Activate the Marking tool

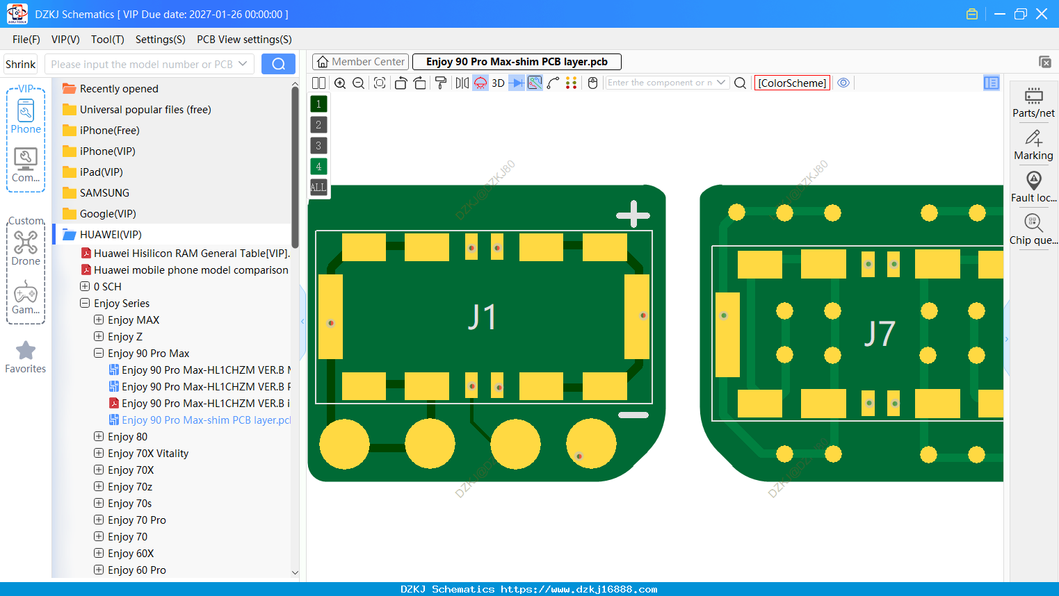pyautogui.click(x=1033, y=145)
